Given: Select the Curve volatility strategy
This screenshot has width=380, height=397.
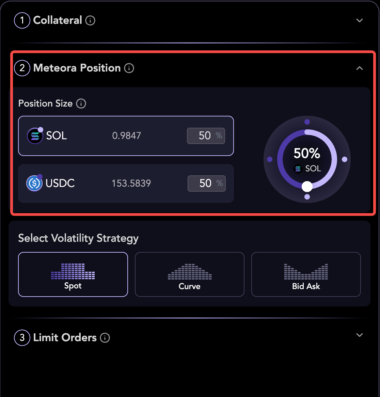Looking at the screenshot, I should coord(190,274).
